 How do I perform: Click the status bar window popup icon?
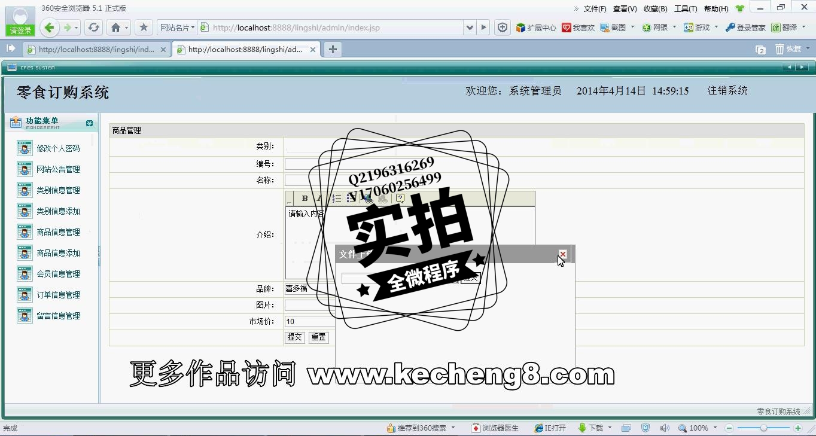coord(626,428)
